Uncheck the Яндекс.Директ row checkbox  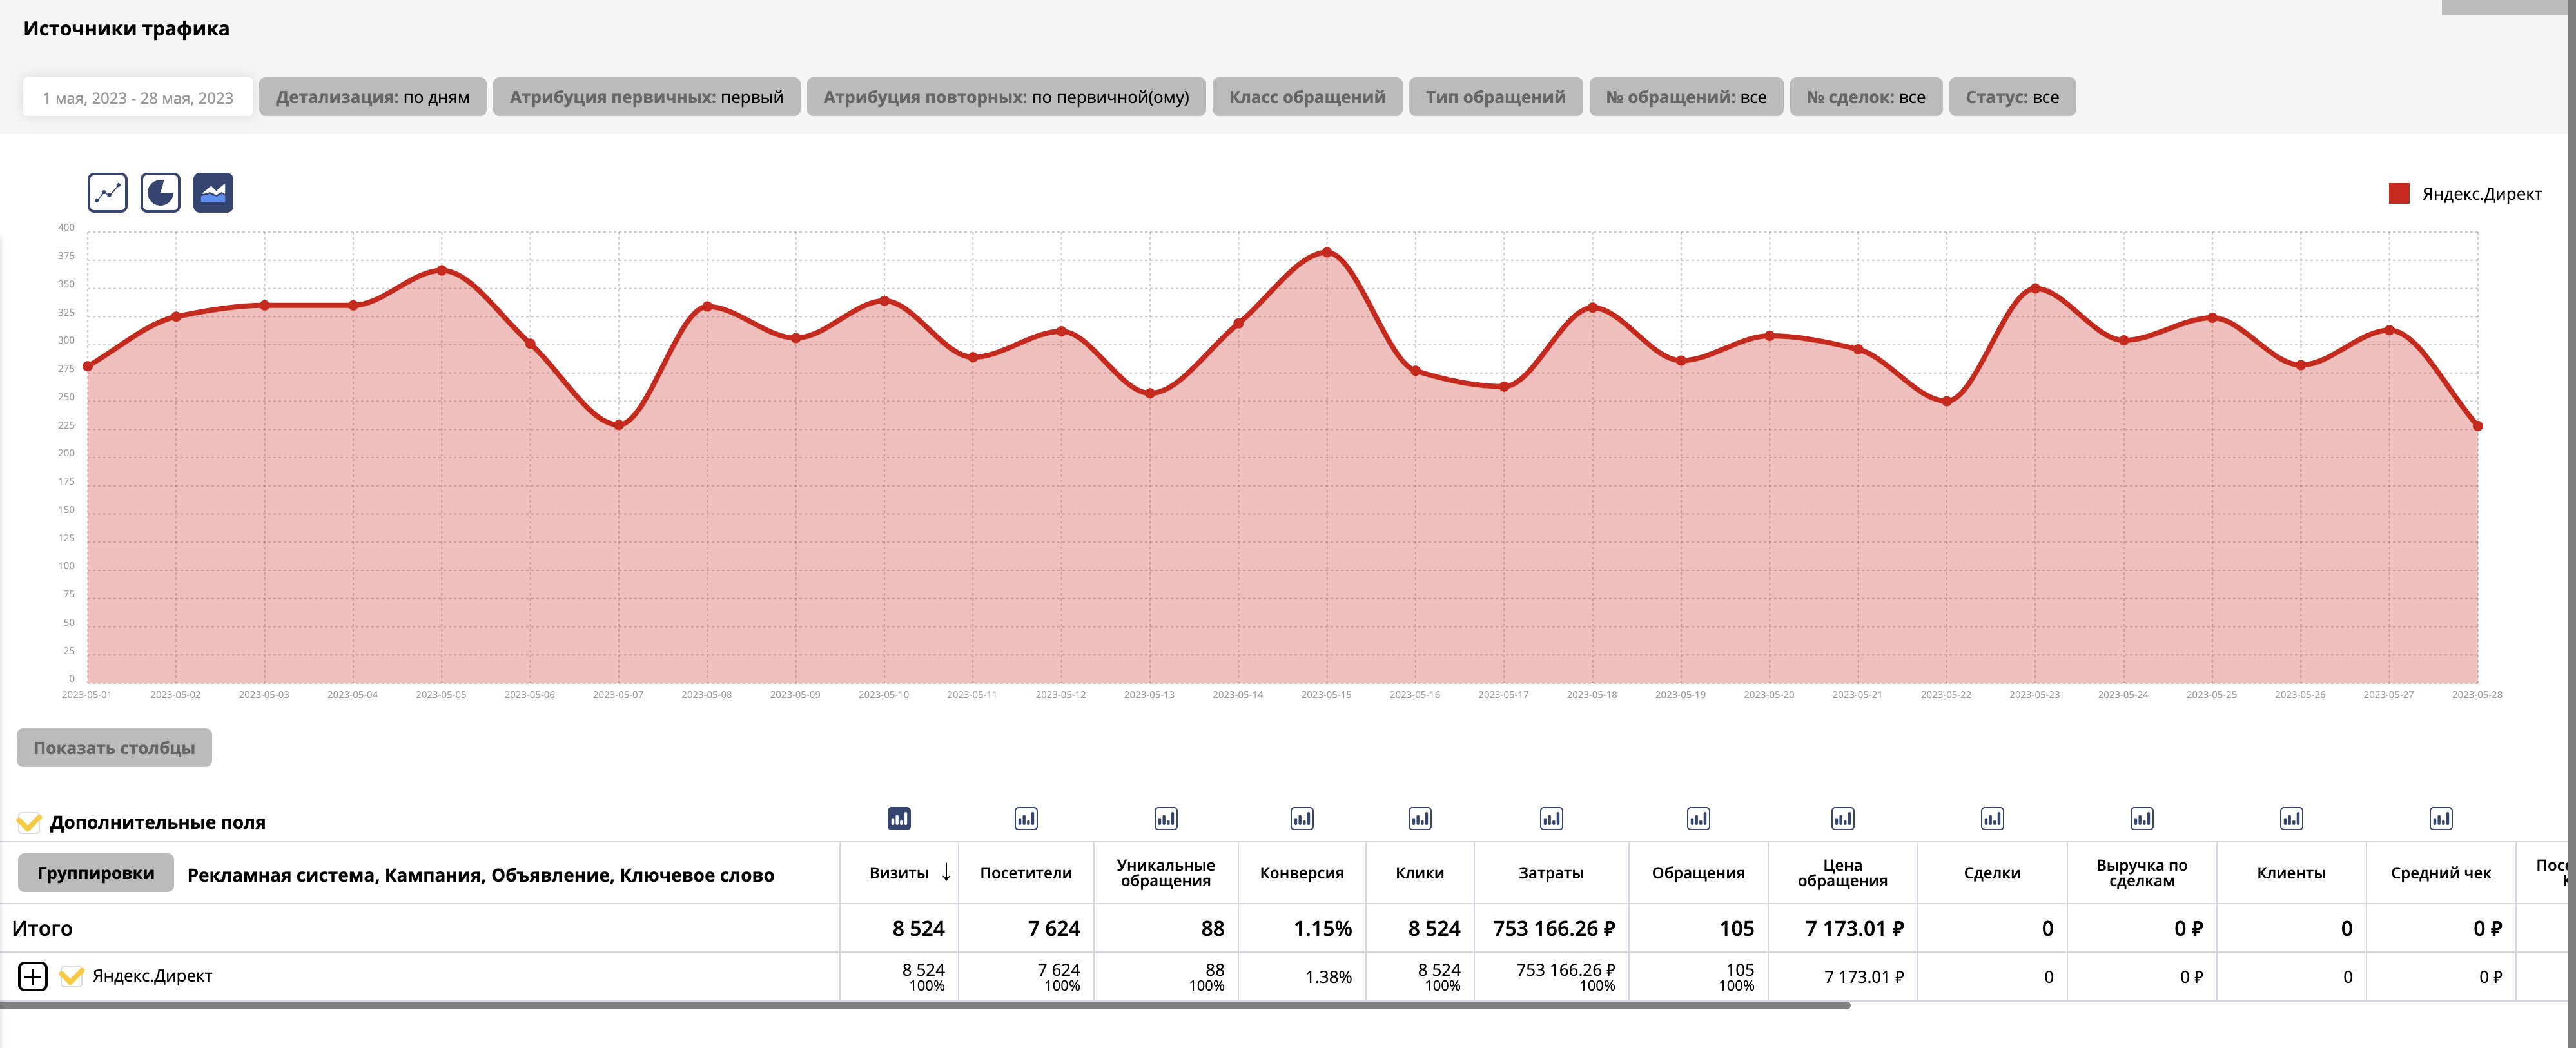point(71,976)
